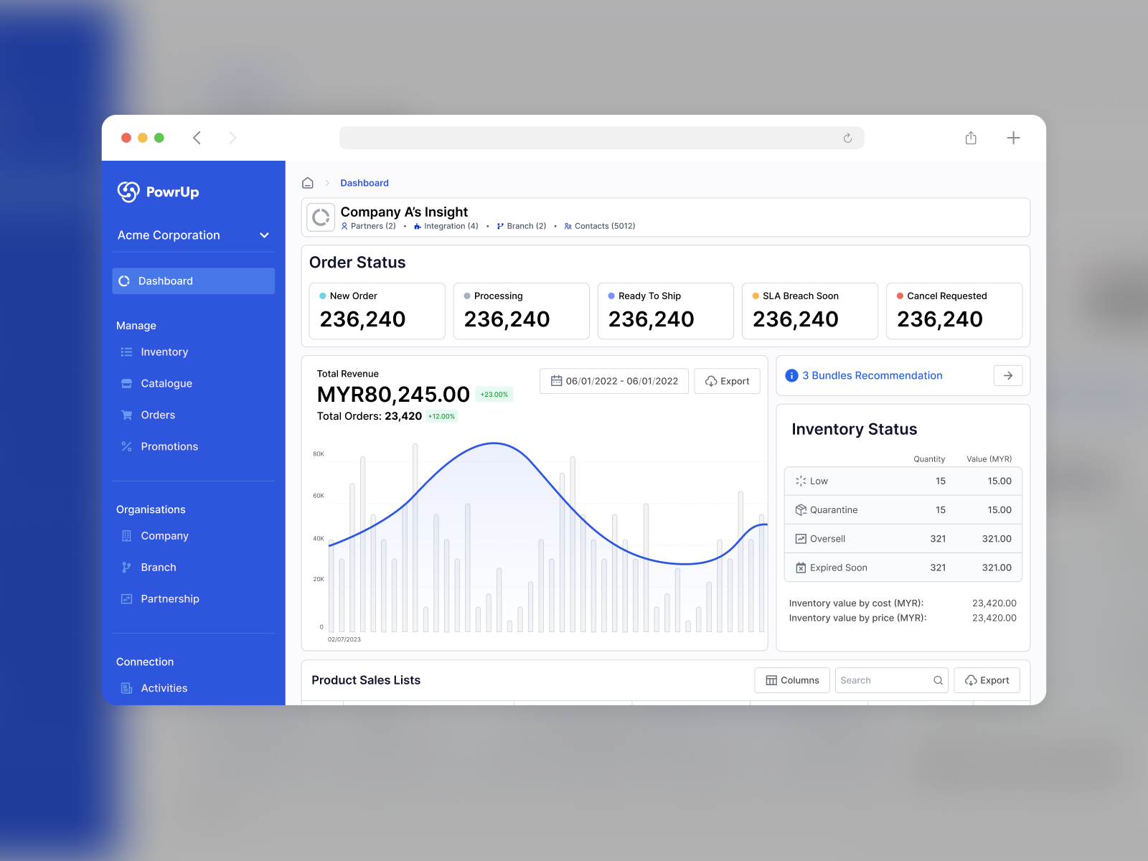
Task: Open Activities under Connection
Action: click(164, 688)
